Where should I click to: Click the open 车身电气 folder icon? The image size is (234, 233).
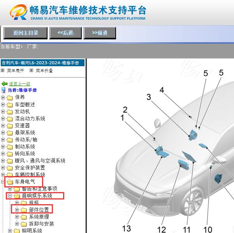[10, 182]
